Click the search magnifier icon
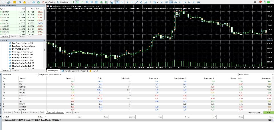The image size is (274, 130). click(255, 2)
